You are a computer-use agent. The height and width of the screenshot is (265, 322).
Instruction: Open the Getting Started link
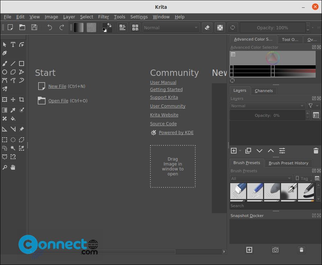tap(166, 90)
